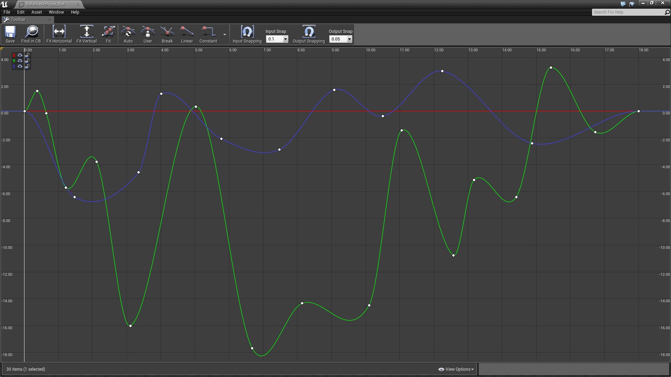Set key interpolation to Constant

(x=208, y=34)
